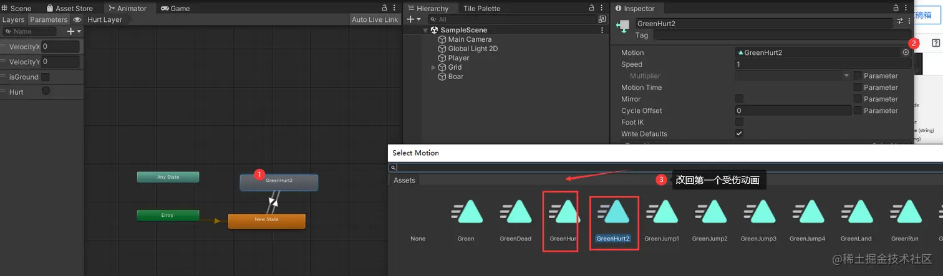The image size is (943, 276).
Task: Select Global Light 2D in Hierarchy
Action: pyautogui.click(x=473, y=49)
